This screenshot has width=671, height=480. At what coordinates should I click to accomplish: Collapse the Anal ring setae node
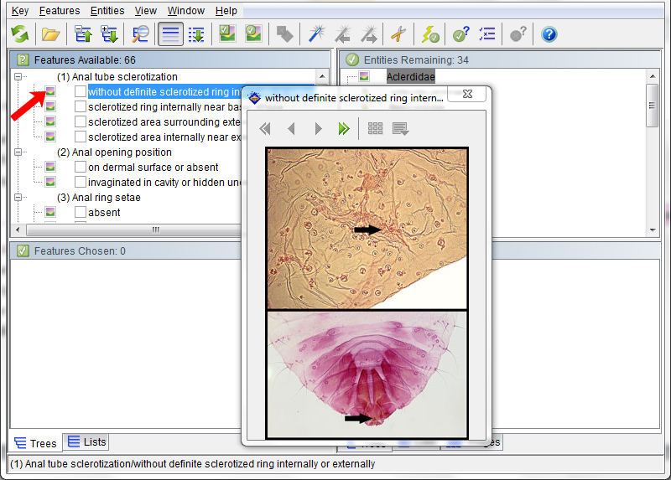[18, 198]
